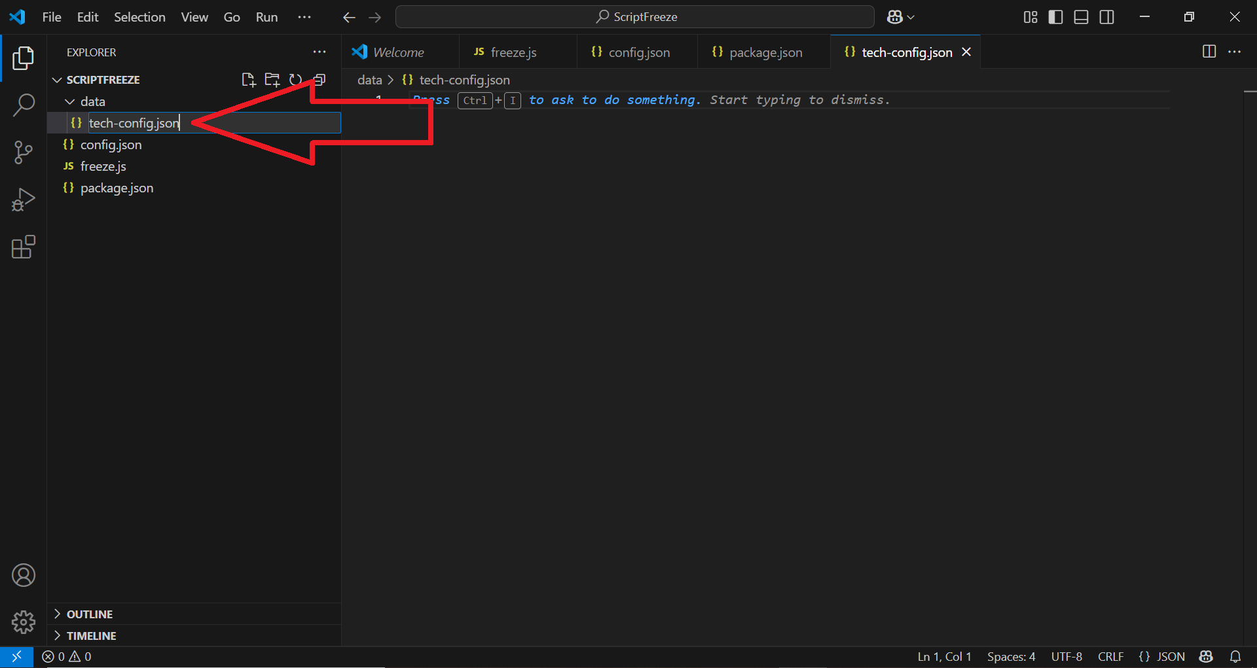Show more menu bar items
The height and width of the screenshot is (668, 1257).
pyautogui.click(x=304, y=17)
